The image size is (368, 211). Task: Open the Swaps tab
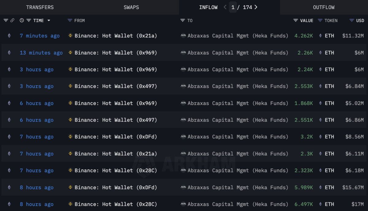click(131, 7)
